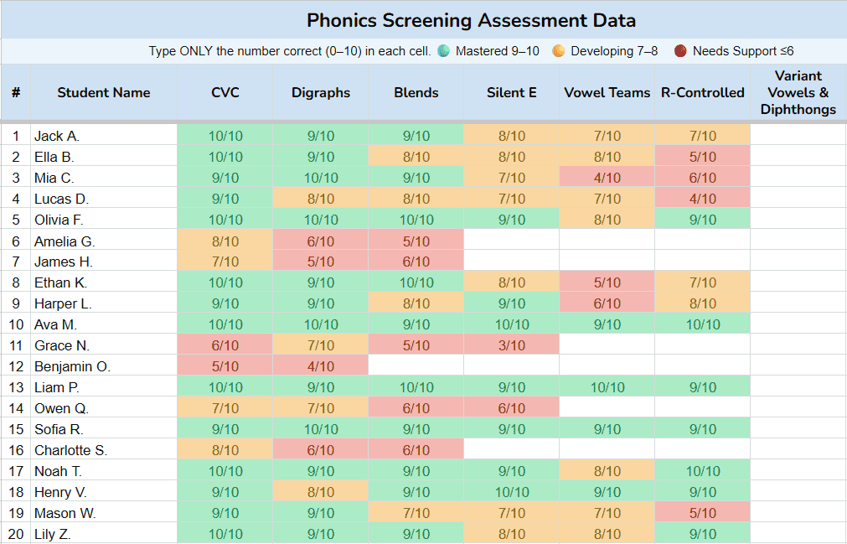The image size is (847, 544).
Task: Select the Silent E column header
Action: point(512,92)
